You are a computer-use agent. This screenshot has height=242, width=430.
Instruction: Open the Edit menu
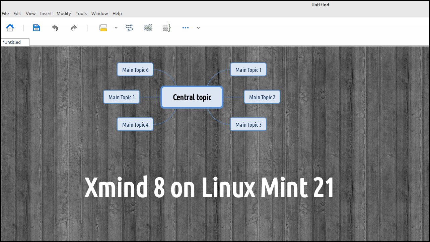17,13
